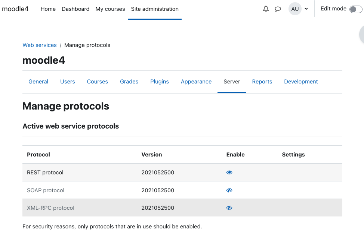The height and width of the screenshot is (231, 364).
Task: Open Dashboard in the top navigation
Action: tap(75, 9)
